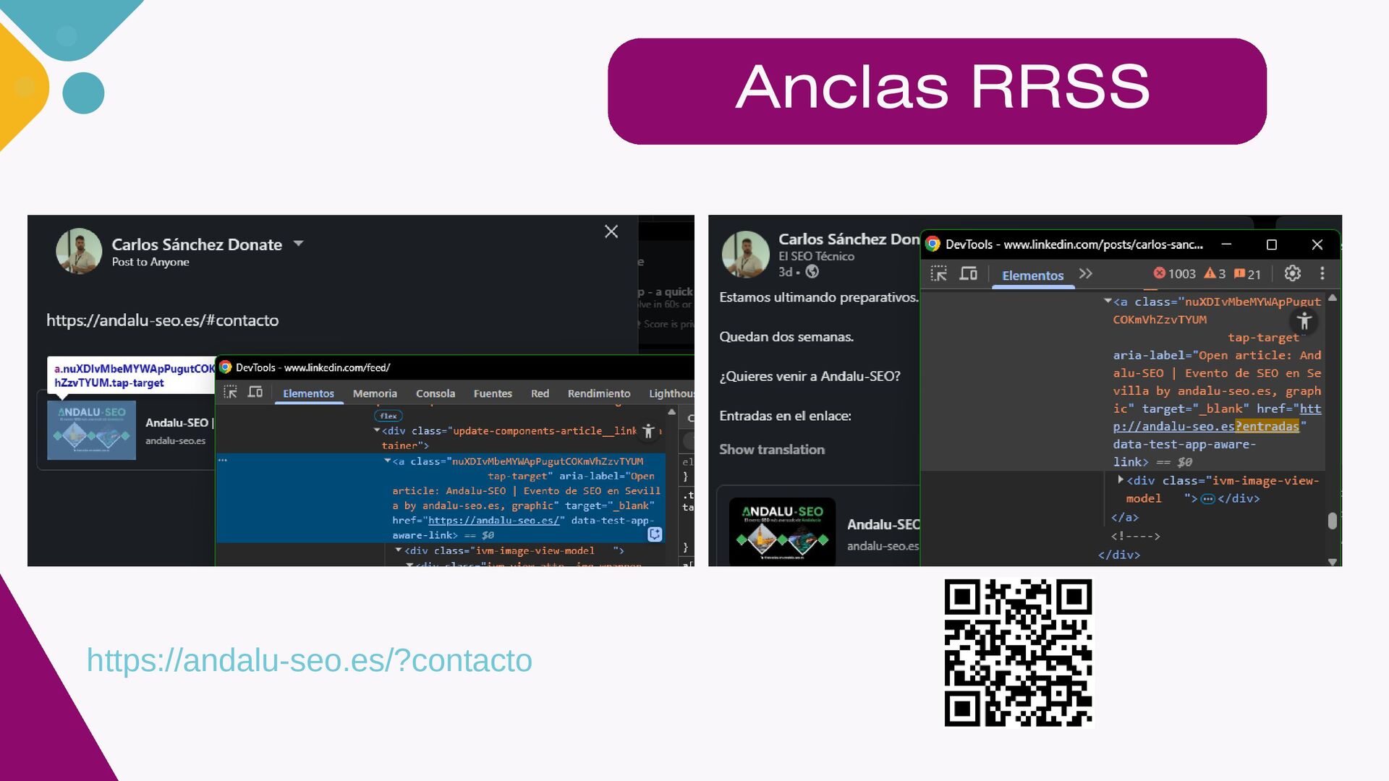Click the warnings counter showing 3
Viewport: 1389px width, 781px height.
[1215, 274]
